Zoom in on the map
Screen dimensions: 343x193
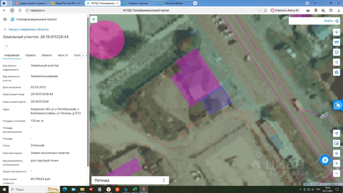(337, 163)
